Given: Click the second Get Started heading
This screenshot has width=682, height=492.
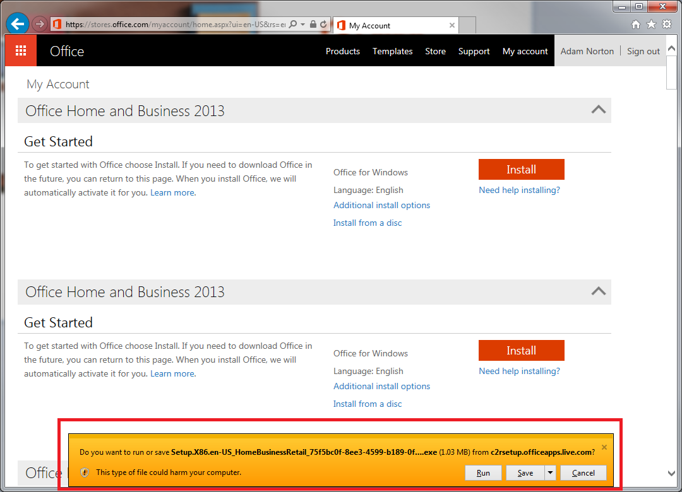Looking at the screenshot, I should [x=58, y=323].
